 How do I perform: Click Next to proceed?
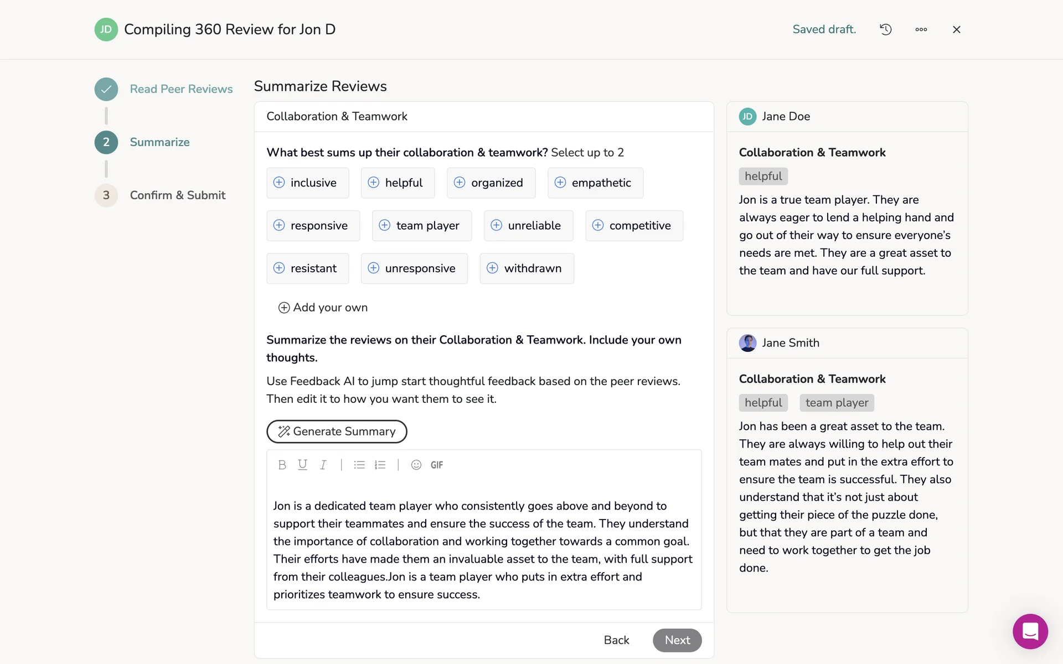pos(677,640)
